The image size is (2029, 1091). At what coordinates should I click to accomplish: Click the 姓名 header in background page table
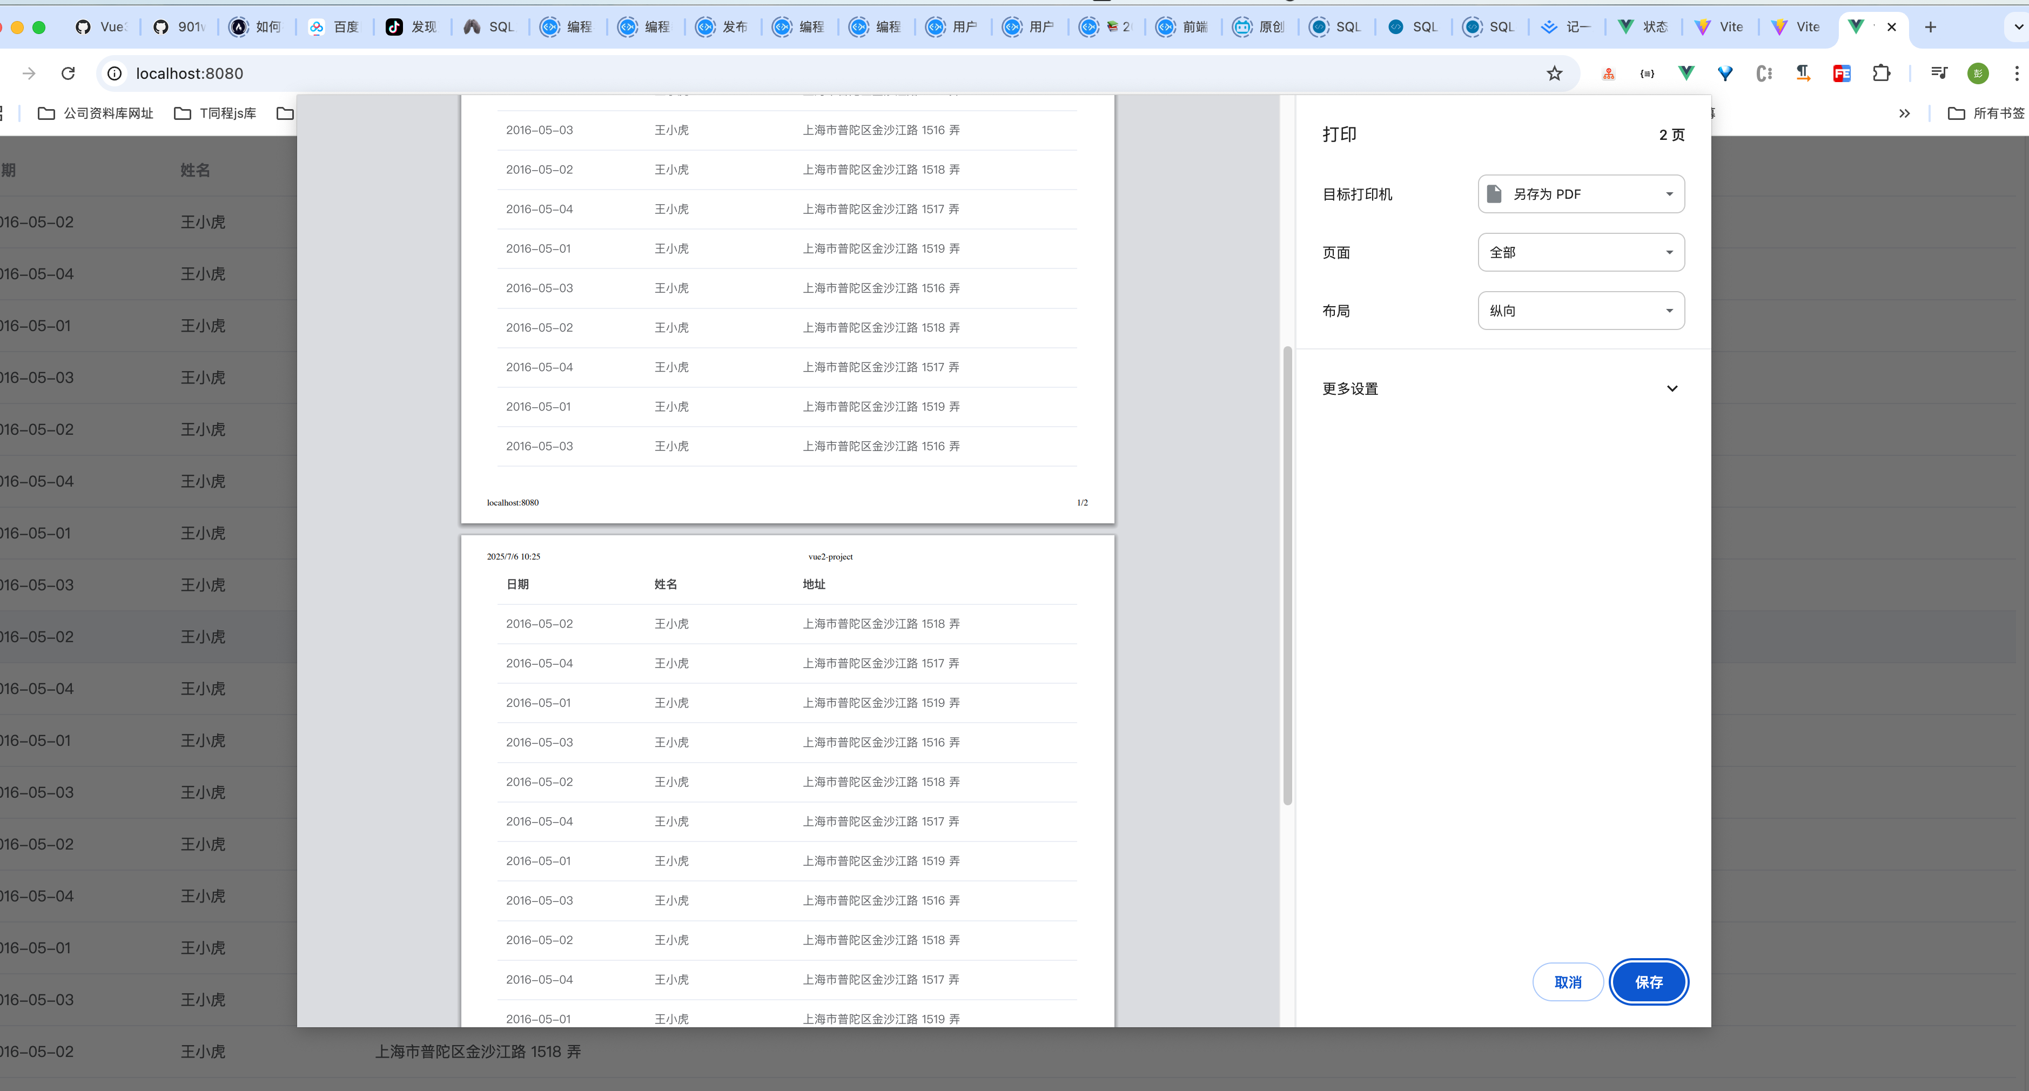[x=194, y=170]
